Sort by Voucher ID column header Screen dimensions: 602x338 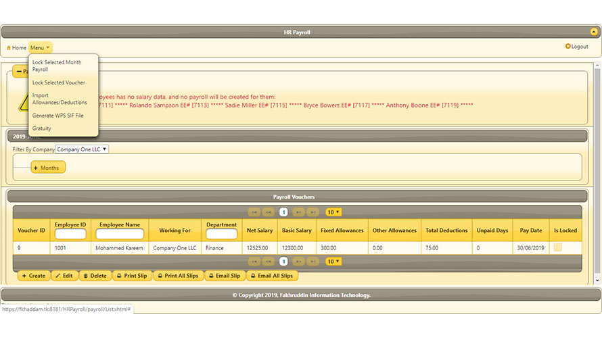32,231
